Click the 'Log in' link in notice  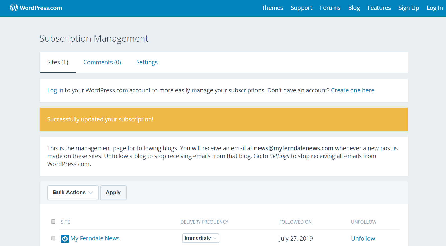point(55,90)
